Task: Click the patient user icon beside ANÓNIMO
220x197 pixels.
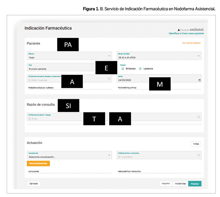Action: click(x=179, y=30)
